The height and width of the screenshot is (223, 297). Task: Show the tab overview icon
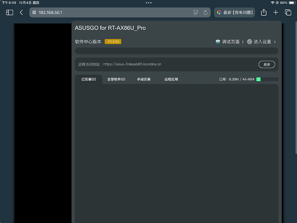(x=288, y=12)
